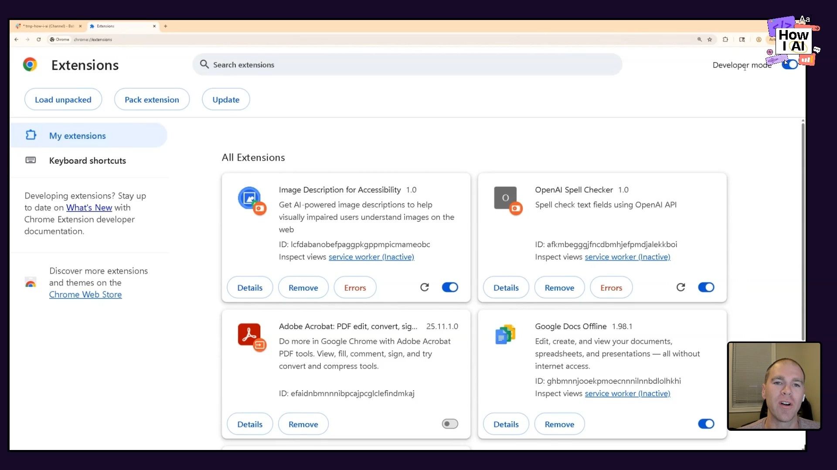Remove the Adobe Acrobat extension
This screenshot has height=470, width=837.
(x=303, y=424)
